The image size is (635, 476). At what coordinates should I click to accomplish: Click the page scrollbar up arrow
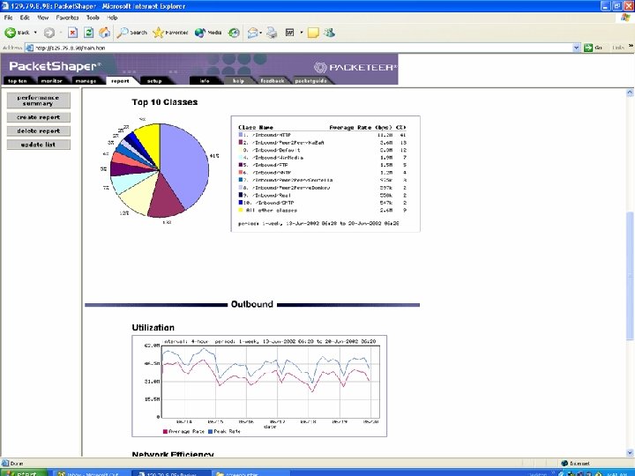630,93
